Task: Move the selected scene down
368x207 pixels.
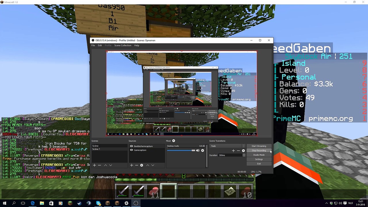Action: pyautogui.click(x=110, y=165)
